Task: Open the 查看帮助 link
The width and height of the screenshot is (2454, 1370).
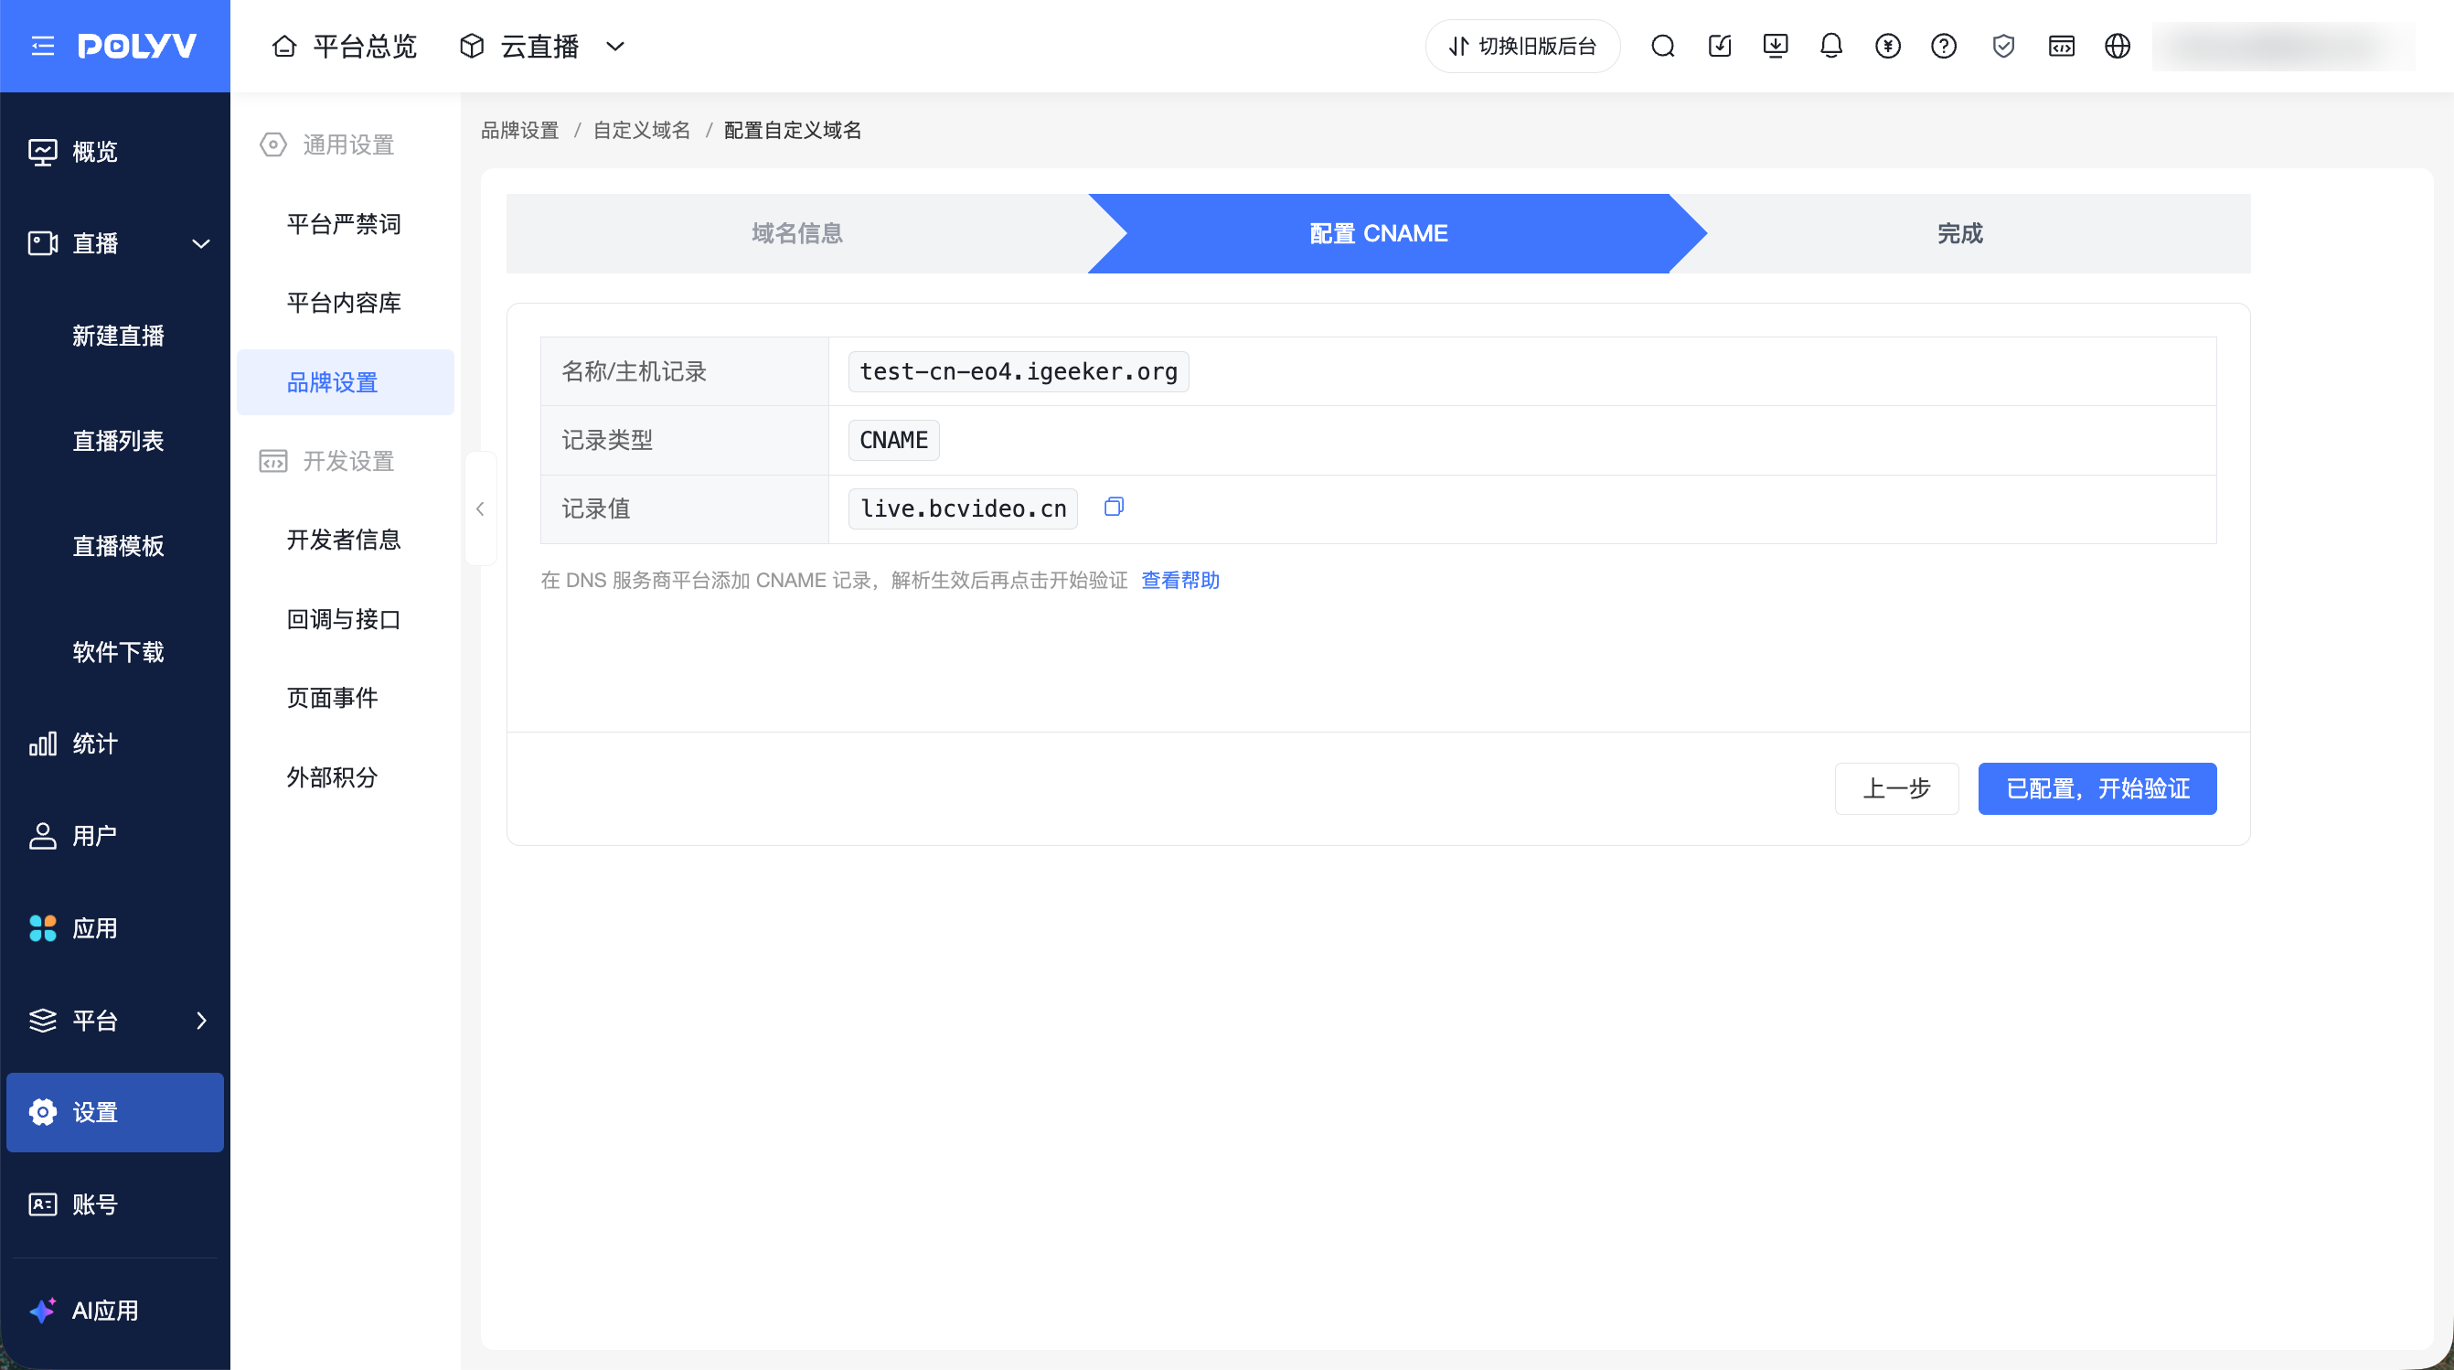Action: (1180, 580)
